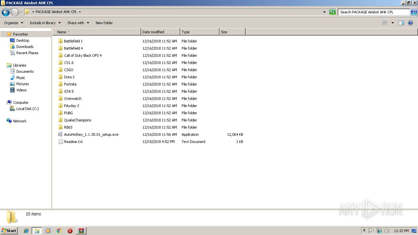
Task: Create a New folder
Action: coord(104,23)
